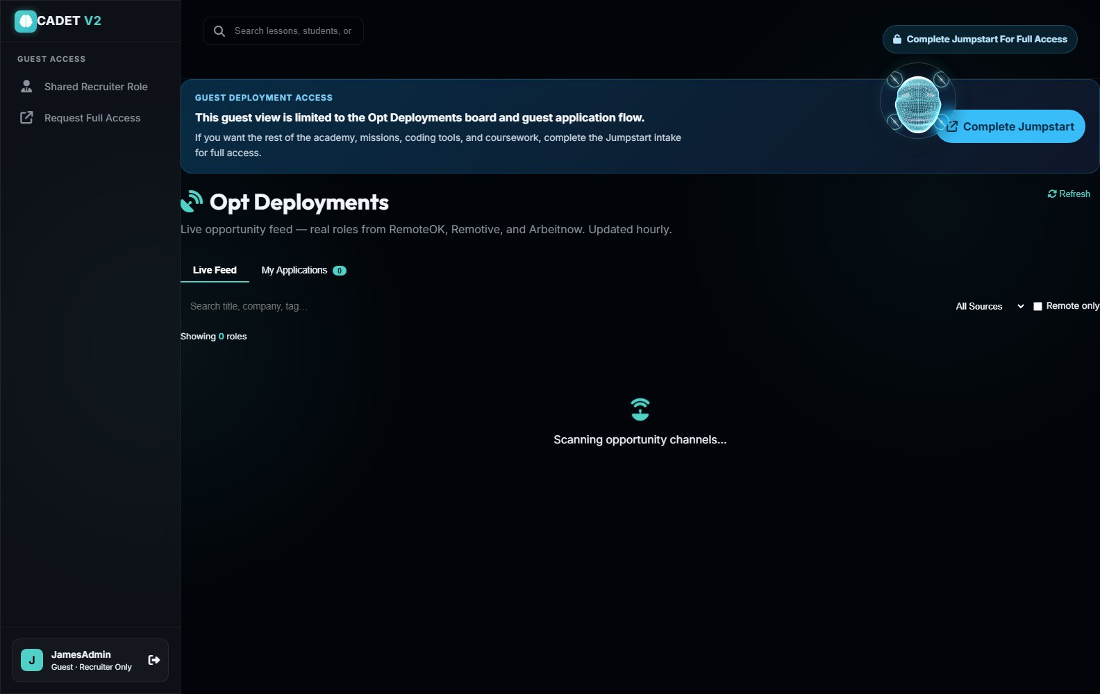Click the Opt Deployments satellite dish icon
The image size is (1100, 694).
[192, 201]
